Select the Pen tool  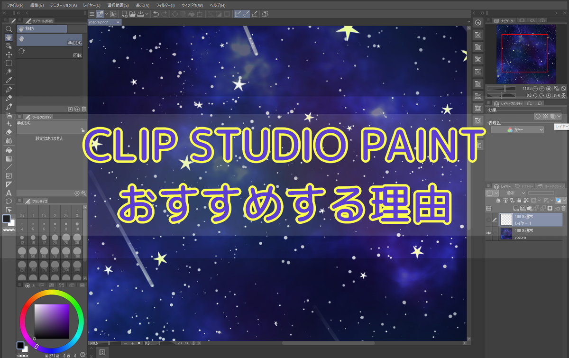[x=9, y=90]
